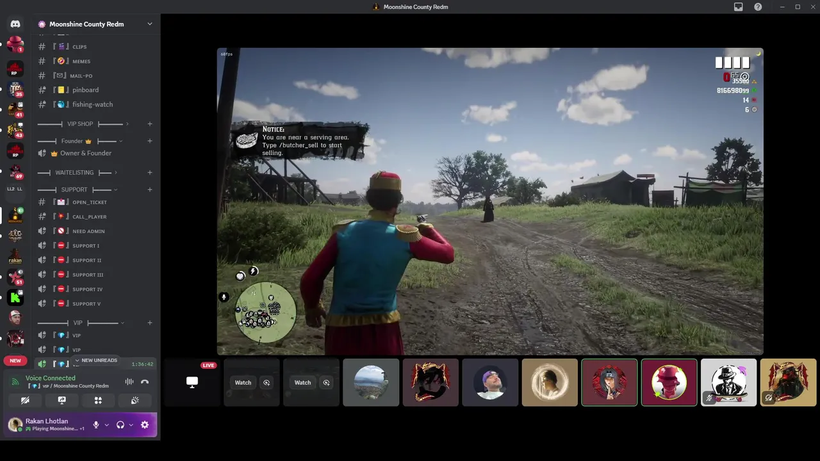Turn on camera with crossed-out camera button
Screen dimensions: 820x461
point(25,400)
